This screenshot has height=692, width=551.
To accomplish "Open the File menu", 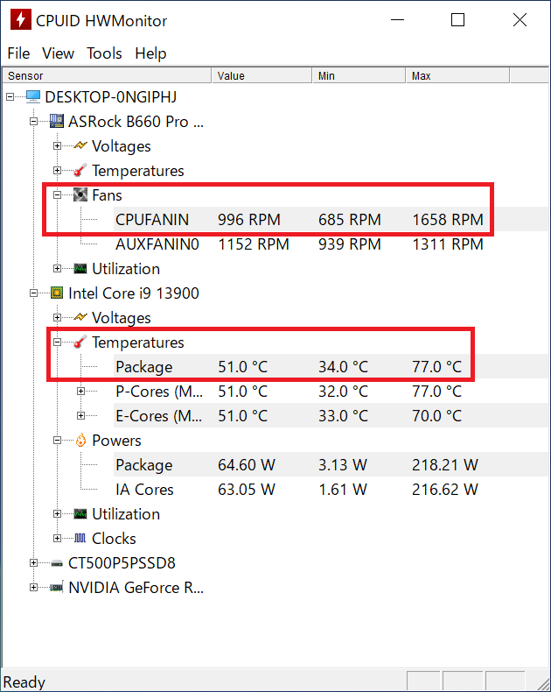I will [18, 53].
